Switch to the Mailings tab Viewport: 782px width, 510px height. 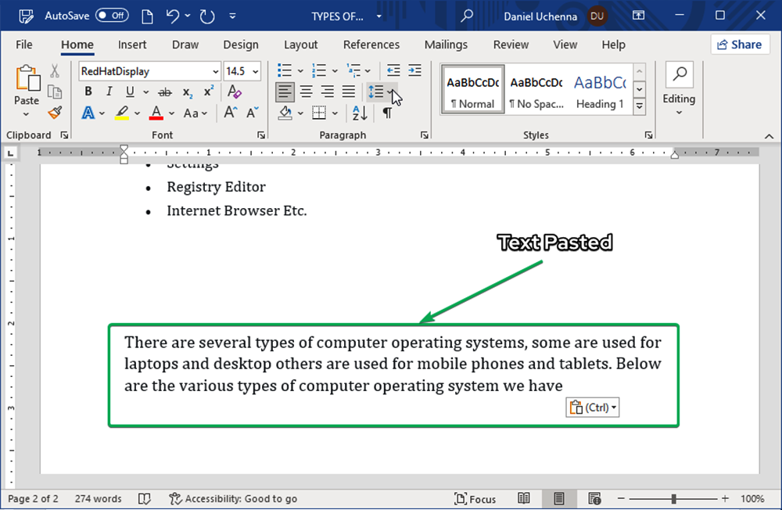446,45
